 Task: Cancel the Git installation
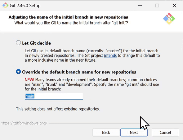[165, 133]
